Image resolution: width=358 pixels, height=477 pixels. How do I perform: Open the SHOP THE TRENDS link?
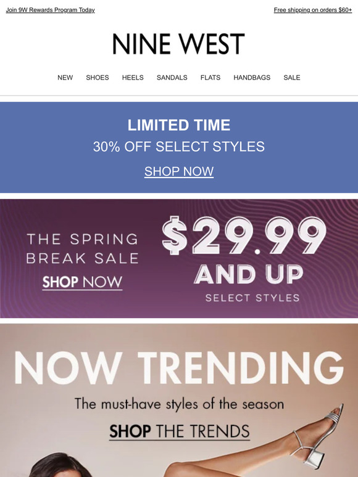180,431
